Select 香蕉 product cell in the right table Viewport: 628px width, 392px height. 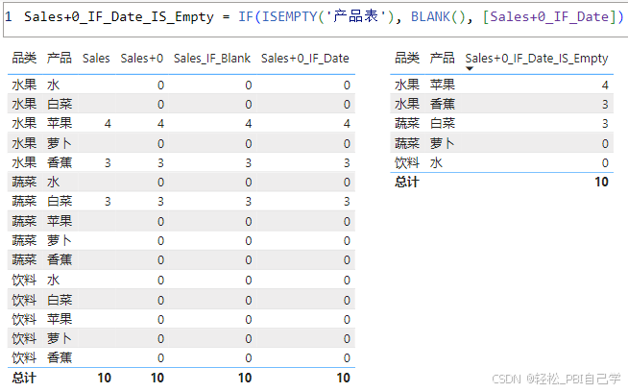[442, 104]
